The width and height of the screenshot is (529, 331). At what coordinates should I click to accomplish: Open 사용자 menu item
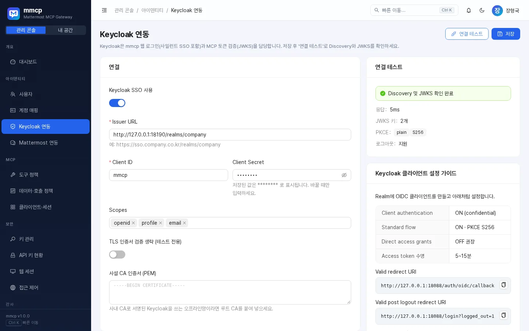[46, 94]
